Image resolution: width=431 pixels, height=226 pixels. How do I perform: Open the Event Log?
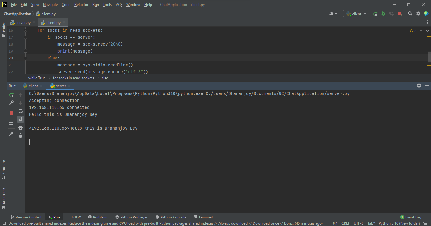click(410, 217)
